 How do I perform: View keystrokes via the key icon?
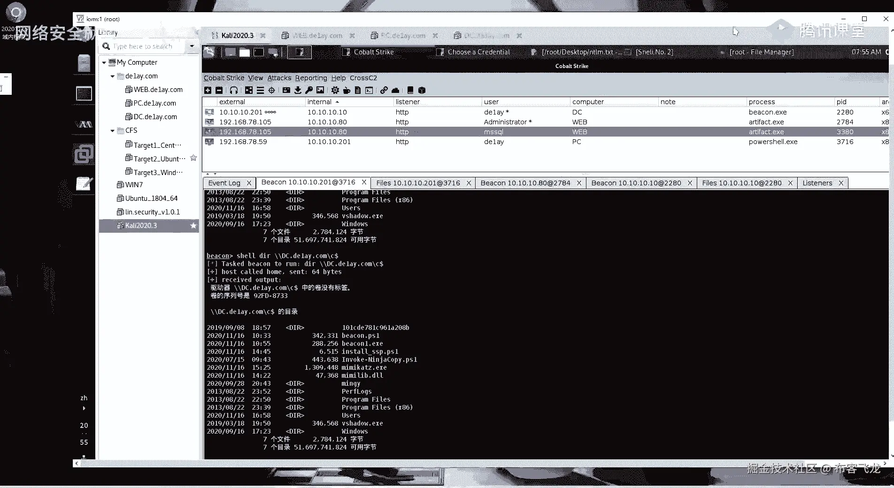(309, 90)
